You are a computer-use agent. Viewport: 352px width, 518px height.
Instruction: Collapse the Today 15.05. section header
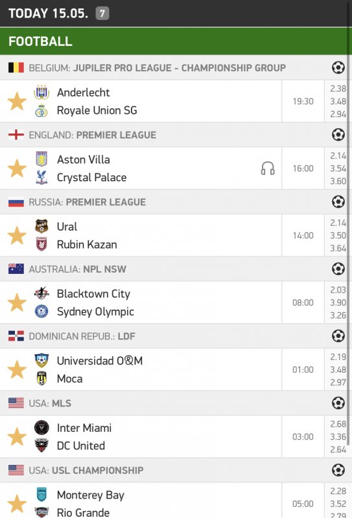[x=176, y=13]
